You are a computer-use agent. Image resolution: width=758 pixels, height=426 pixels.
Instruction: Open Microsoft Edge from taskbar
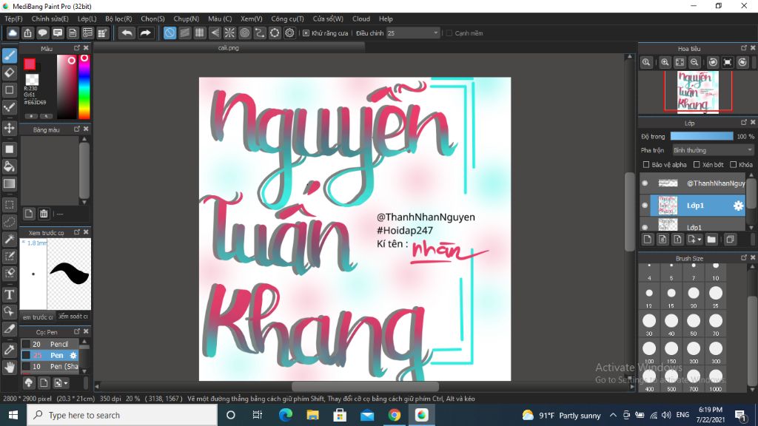(285, 415)
